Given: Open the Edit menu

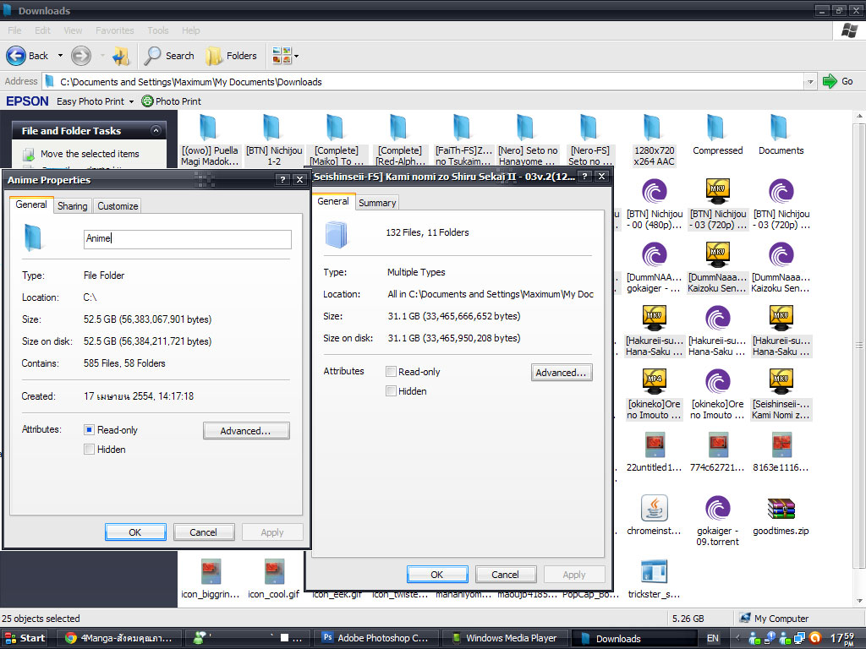Looking at the screenshot, I should [42, 30].
